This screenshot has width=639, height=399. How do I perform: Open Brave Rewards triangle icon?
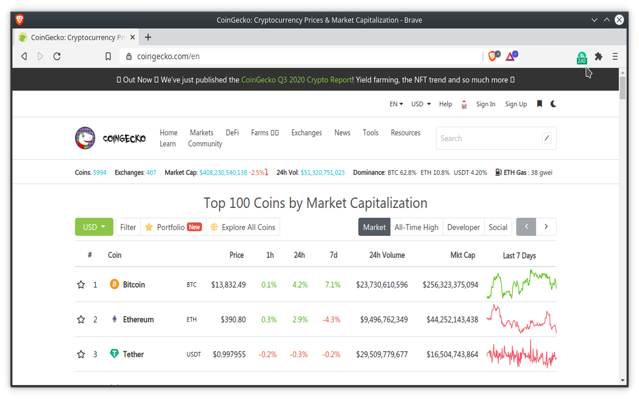click(x=511, y=56)
